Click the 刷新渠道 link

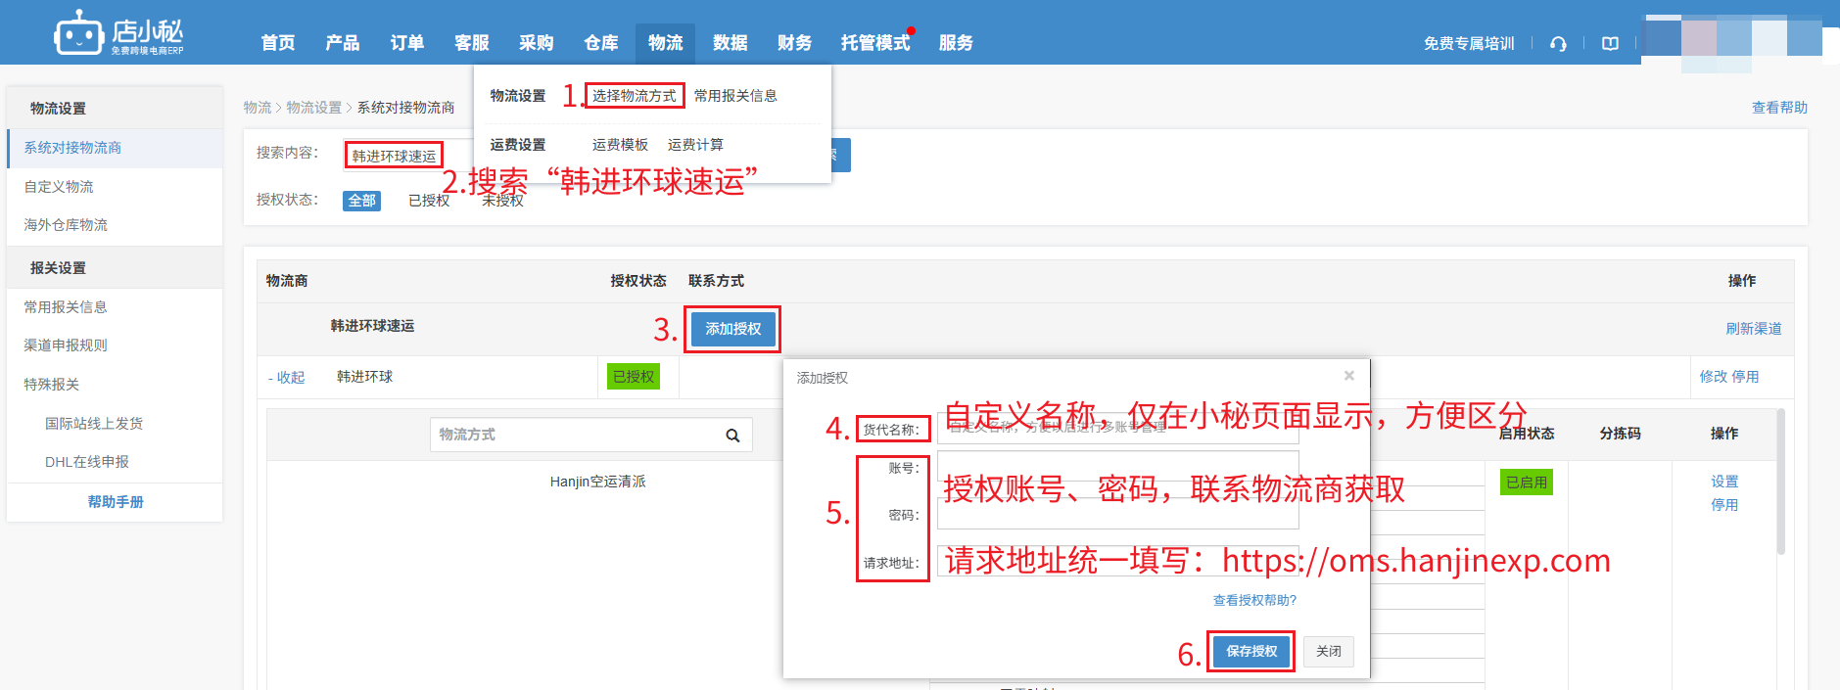tap(1754, 329)
